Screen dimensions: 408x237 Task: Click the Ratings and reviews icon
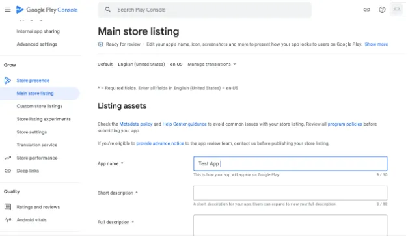8,207
